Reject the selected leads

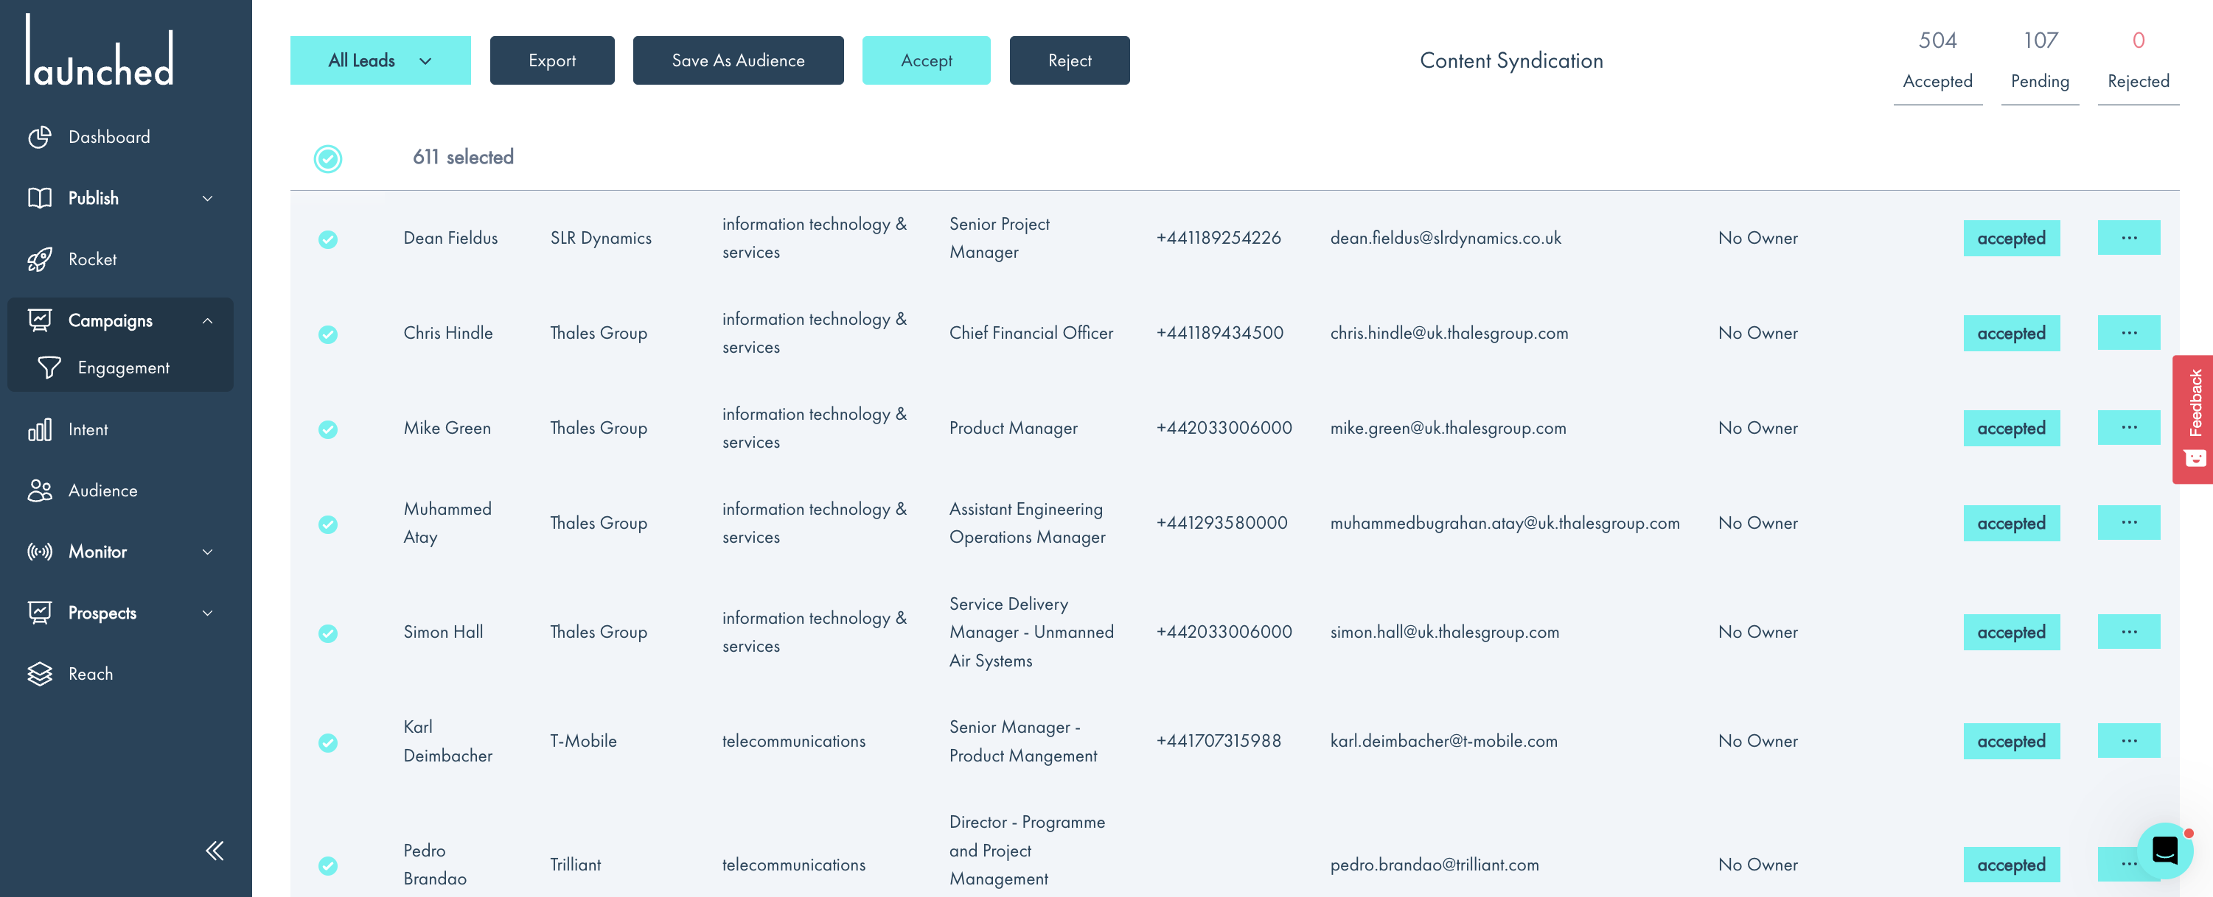click(x=1070, y=60)
